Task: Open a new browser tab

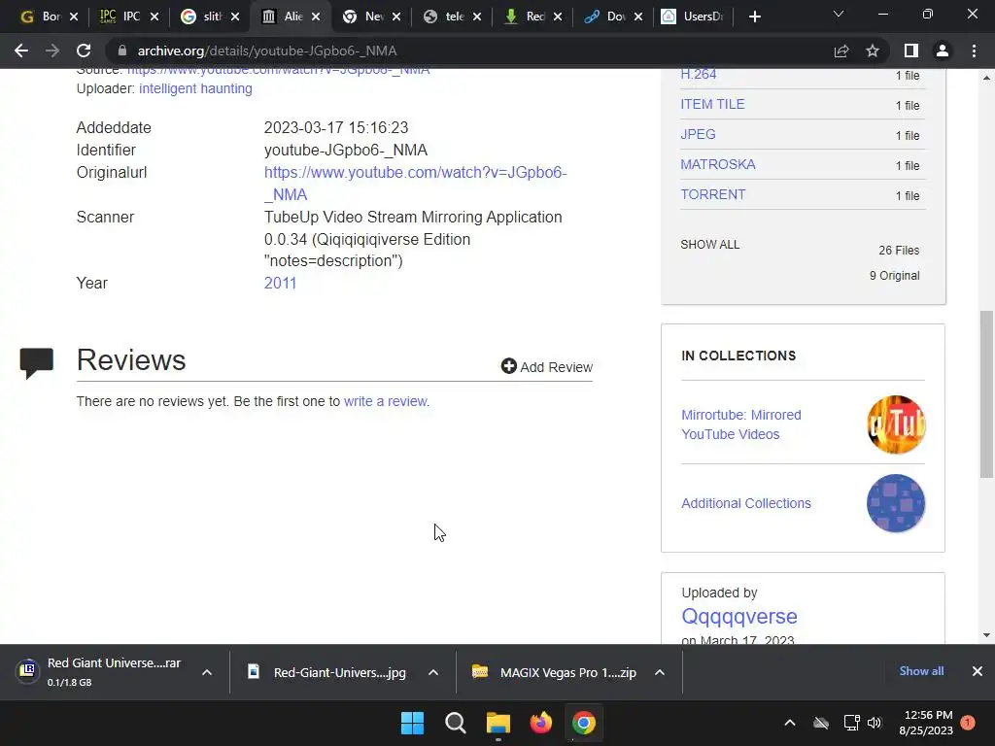Action: point(754,17)
